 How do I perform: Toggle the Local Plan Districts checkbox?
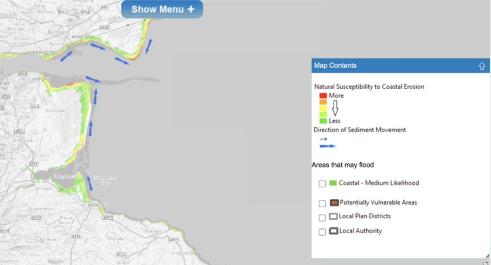click(322, 217)
